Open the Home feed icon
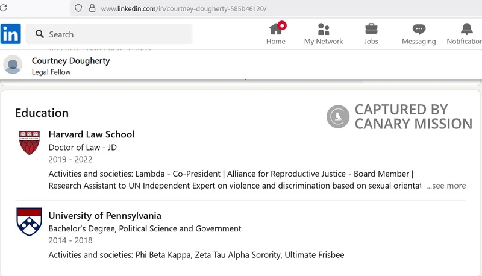Viewport: 482px width, 276px height. click(x=276, y=29)
